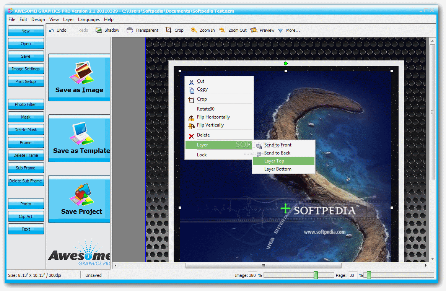Click the green rotation handle on image
446x291 pixels.
[x=286, y=63]
